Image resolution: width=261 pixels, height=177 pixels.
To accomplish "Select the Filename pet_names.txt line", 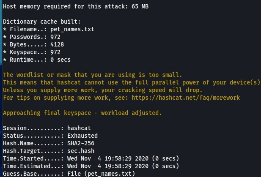I will coord(48,30).
